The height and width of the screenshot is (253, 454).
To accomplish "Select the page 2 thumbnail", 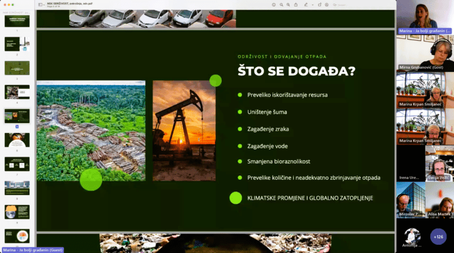I will (17, 44).
